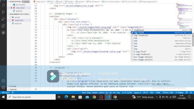
Task: Change Spaces: 4 indentation setting
Action: point(137,93)
